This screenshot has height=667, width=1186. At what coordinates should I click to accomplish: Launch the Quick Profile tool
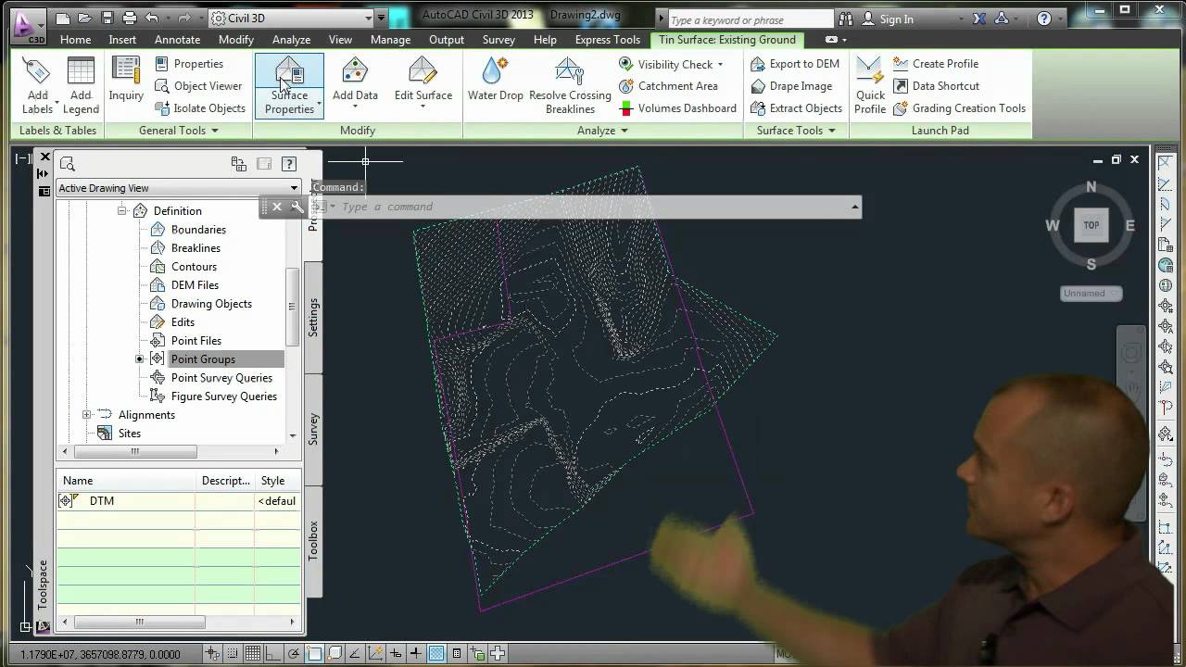pyautogui.click(x=870, y=85)
